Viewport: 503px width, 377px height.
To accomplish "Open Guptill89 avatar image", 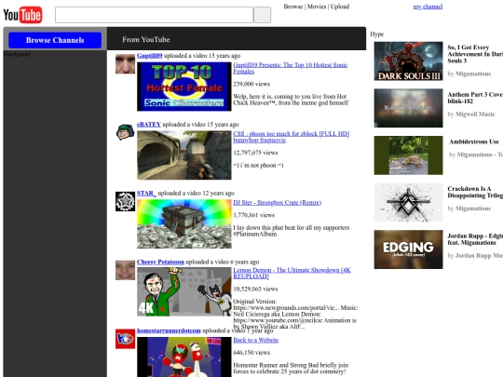I will (125, 64).
